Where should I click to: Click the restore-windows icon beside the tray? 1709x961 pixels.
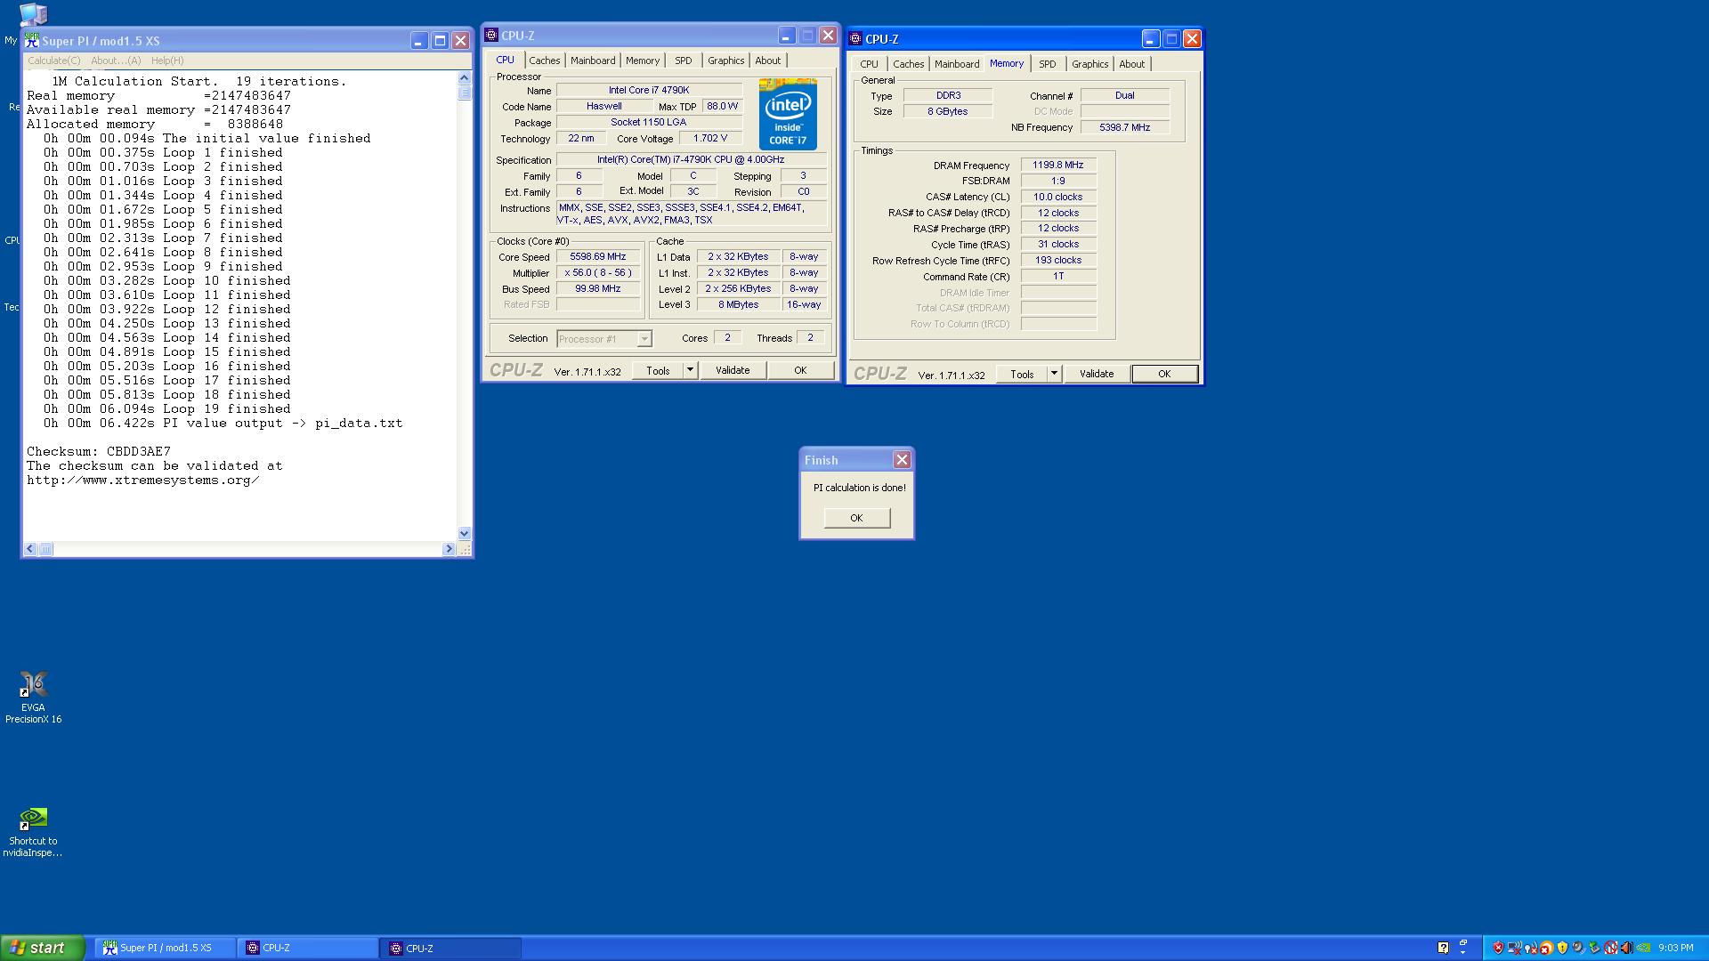click(x=1462, y=942)
